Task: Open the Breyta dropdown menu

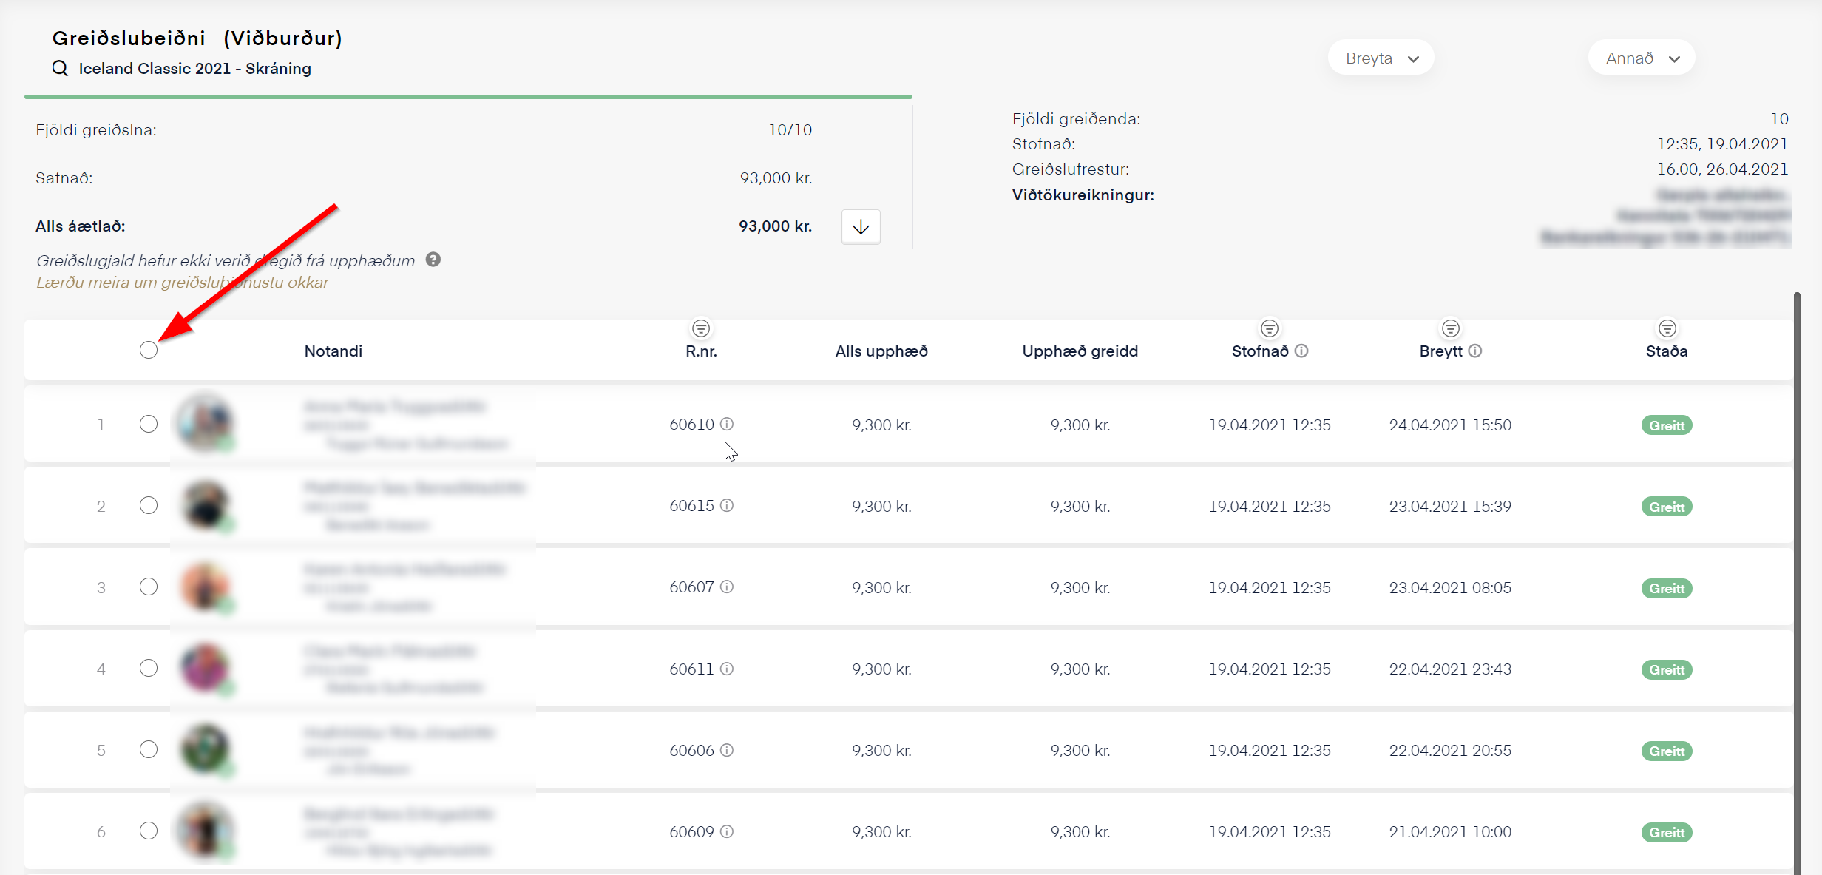Action: pyautogui.click(x=1381, y=58)
